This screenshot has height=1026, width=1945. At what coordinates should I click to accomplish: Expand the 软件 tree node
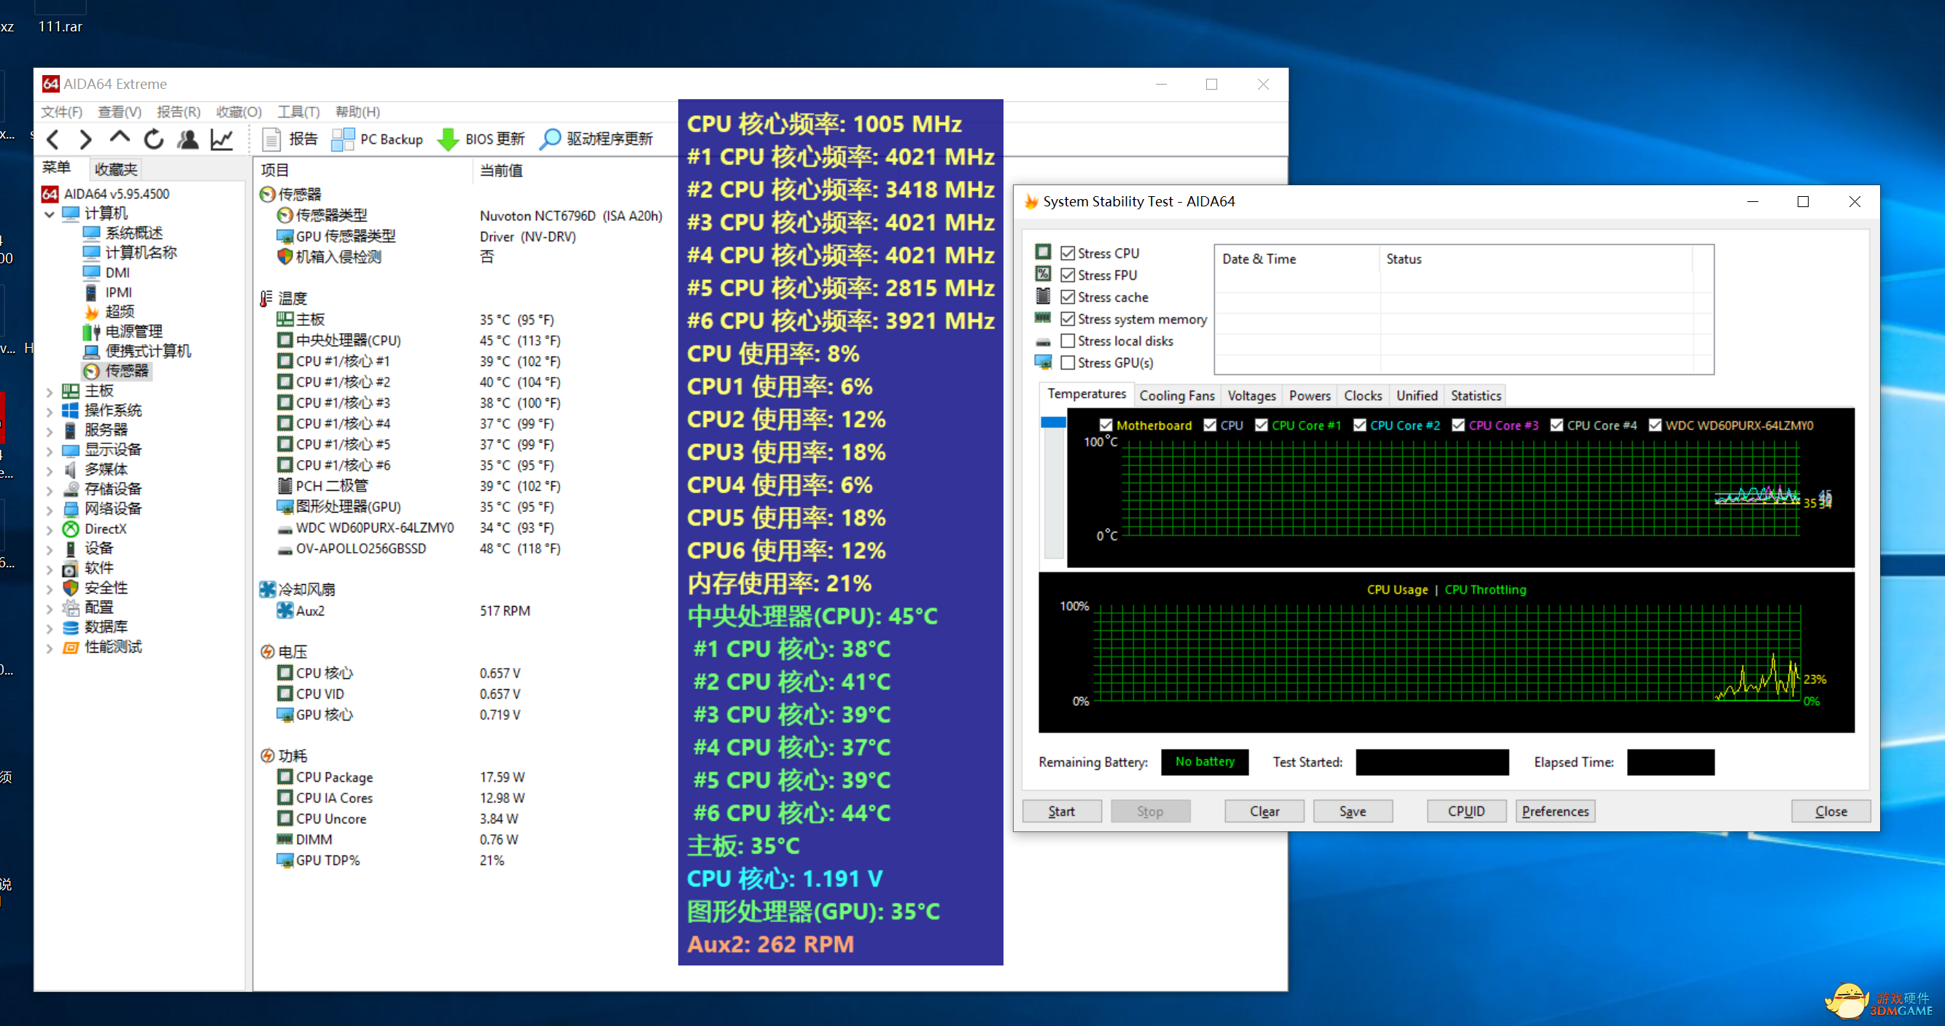[49, 569]
